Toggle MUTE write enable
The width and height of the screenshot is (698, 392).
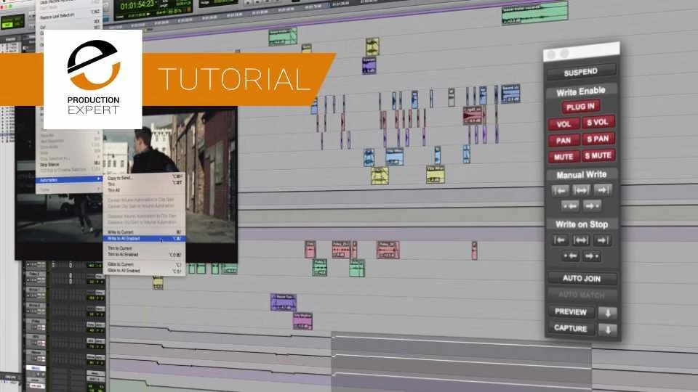click(x=563, y=158)
